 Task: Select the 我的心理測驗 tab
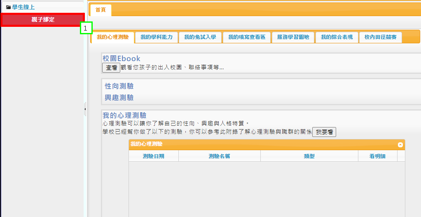[x=112, y=37]
